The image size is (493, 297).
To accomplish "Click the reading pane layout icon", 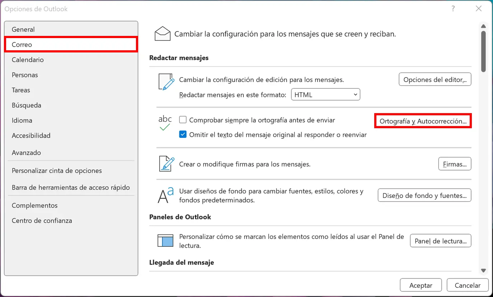I will [x=165, y=241].
